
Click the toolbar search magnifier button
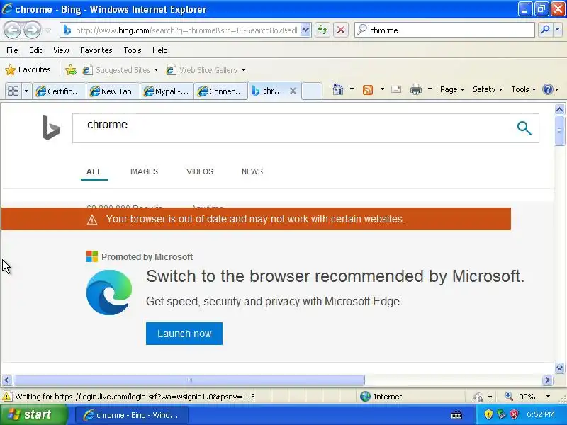545,30
